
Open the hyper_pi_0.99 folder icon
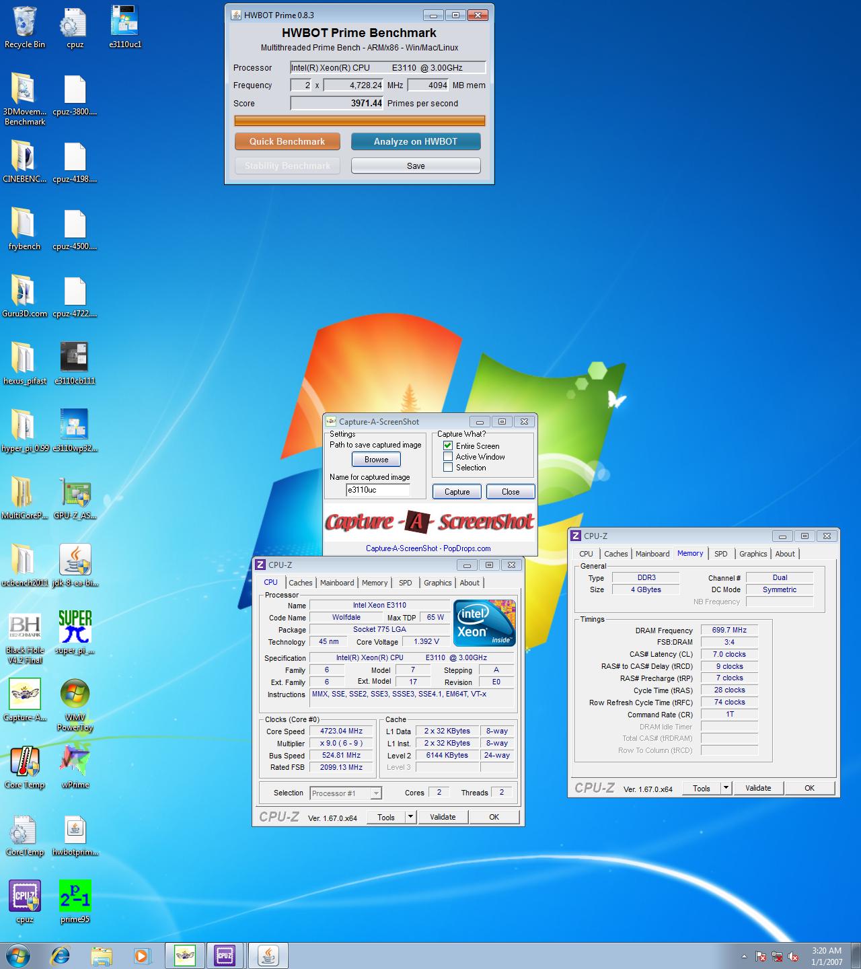point(25,431)
